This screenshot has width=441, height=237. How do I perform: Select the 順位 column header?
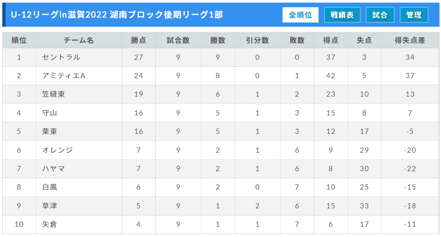19,40
